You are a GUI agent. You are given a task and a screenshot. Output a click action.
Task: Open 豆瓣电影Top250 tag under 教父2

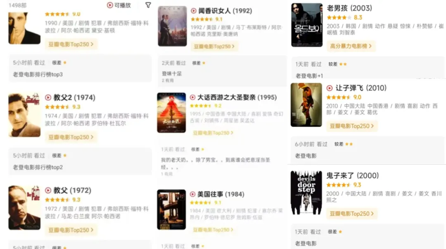click(71, 137)
